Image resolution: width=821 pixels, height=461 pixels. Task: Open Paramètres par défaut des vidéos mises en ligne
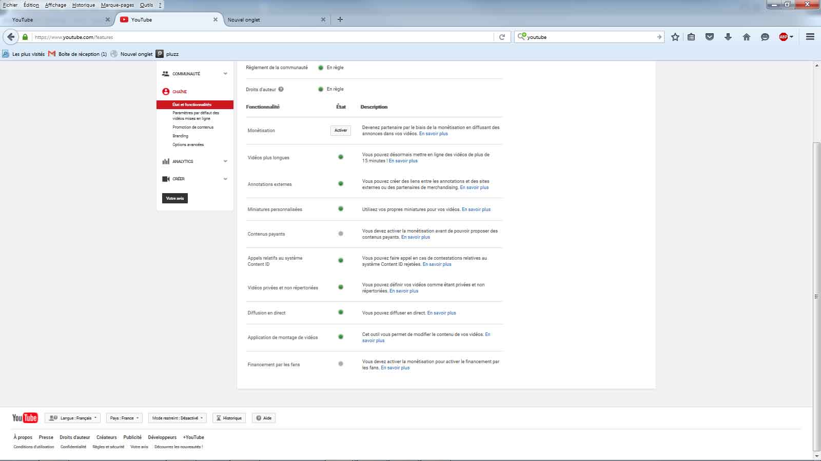196,115
